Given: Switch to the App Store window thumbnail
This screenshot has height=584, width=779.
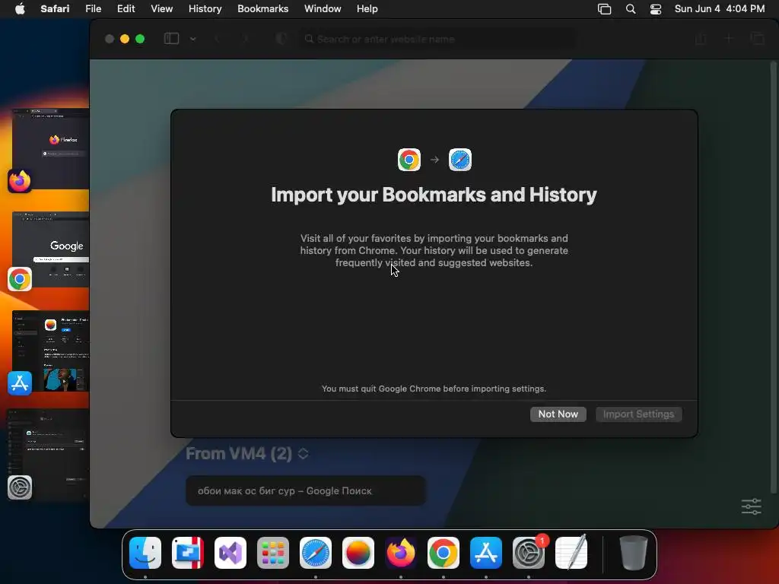Looking at the screenshot, I should [50, 351].
